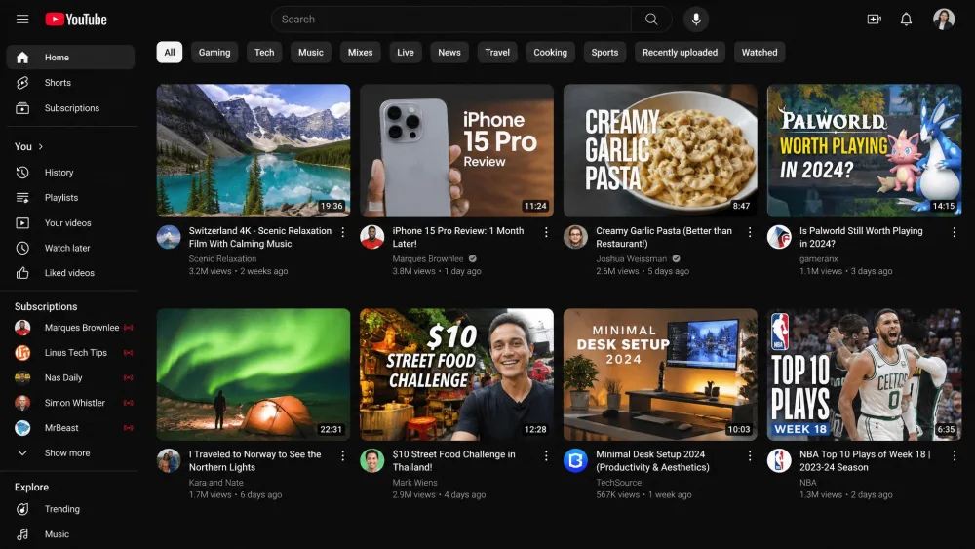The width and height of the screenshot is (975, 549).
Task: Open Your videos
Action: tap(70, 222)
